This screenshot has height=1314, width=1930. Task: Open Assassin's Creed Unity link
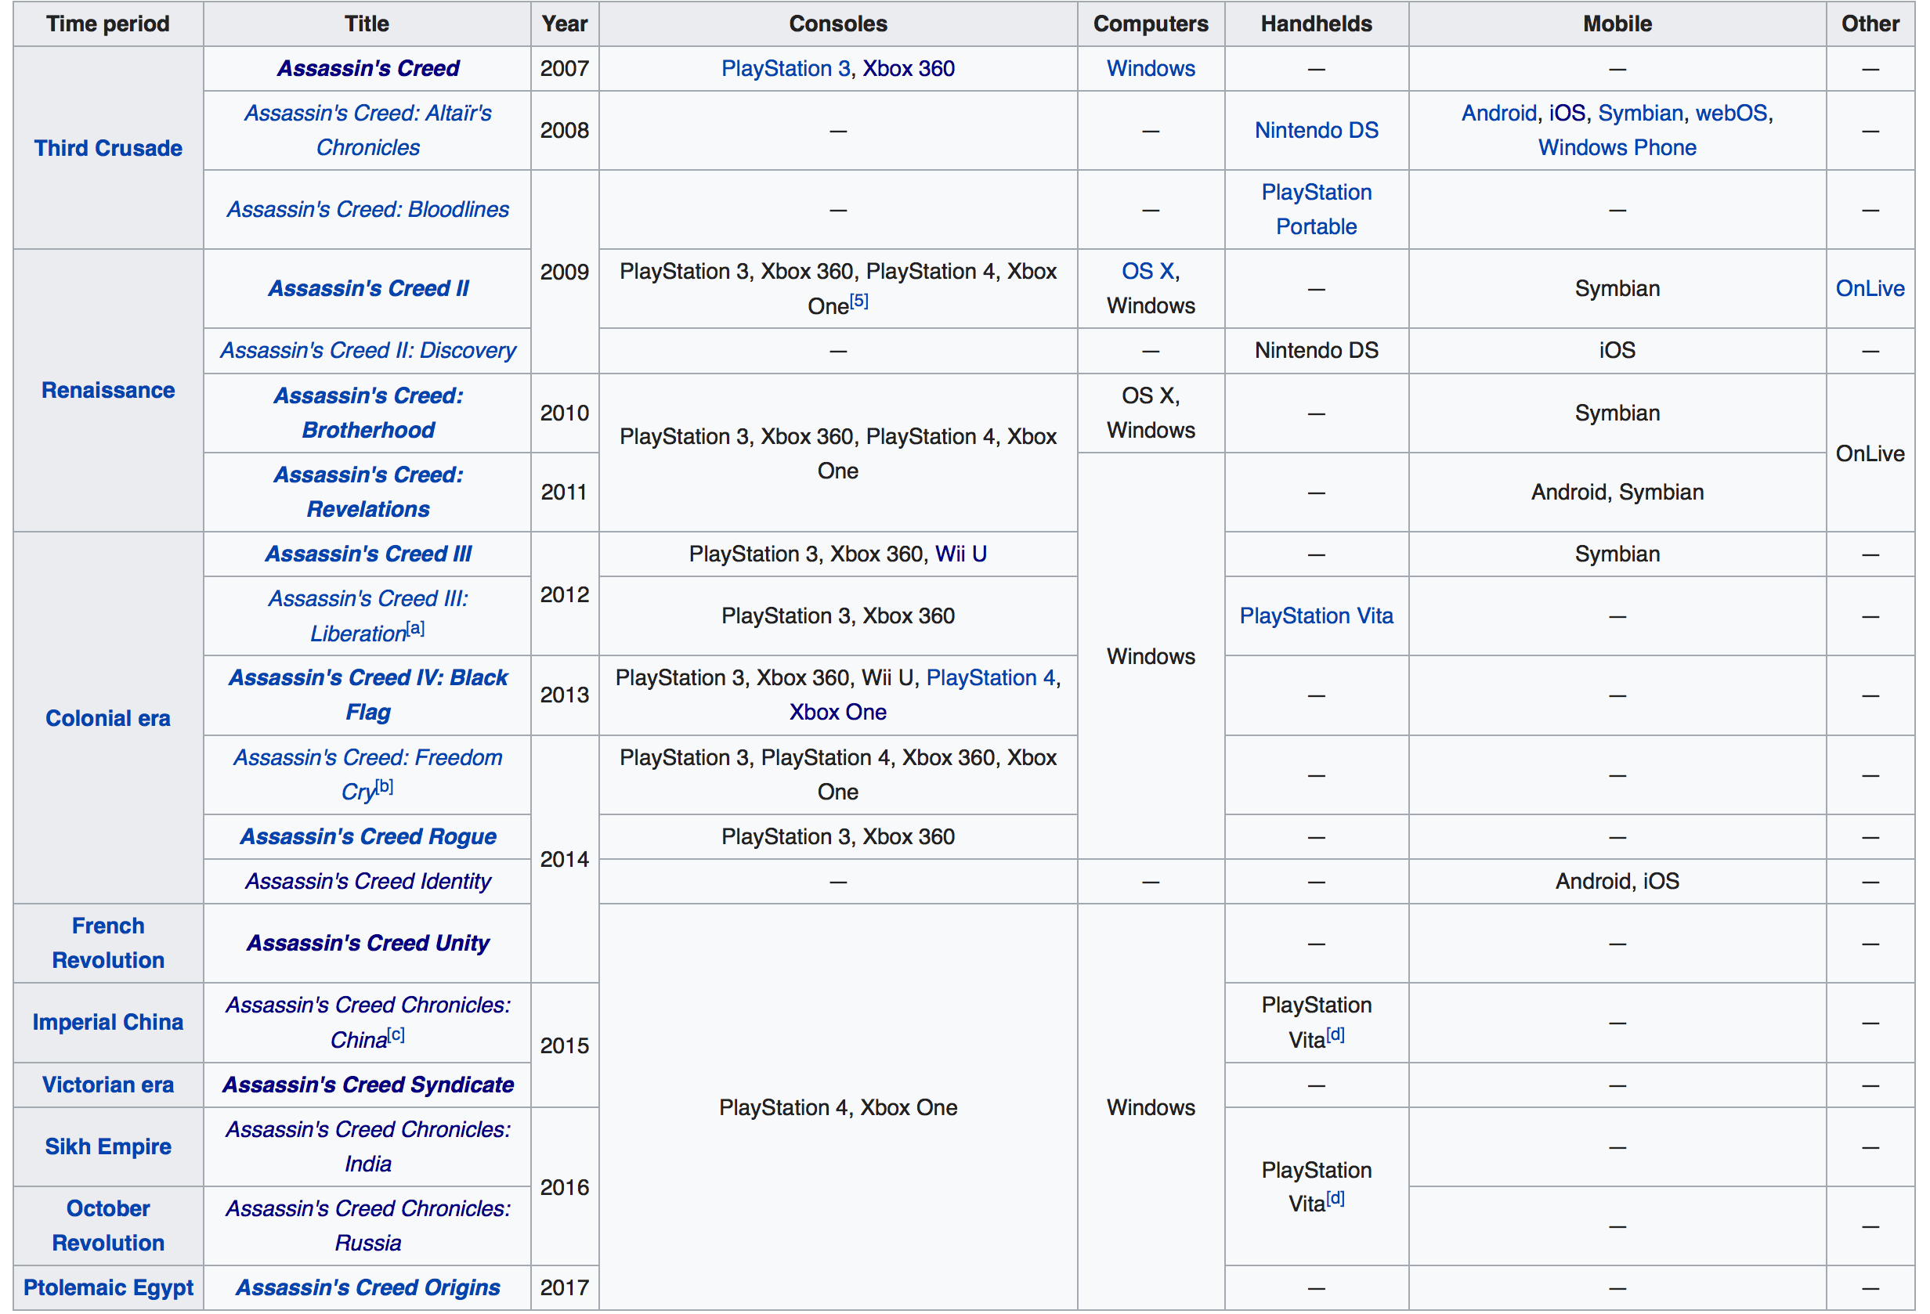(368, 943)
